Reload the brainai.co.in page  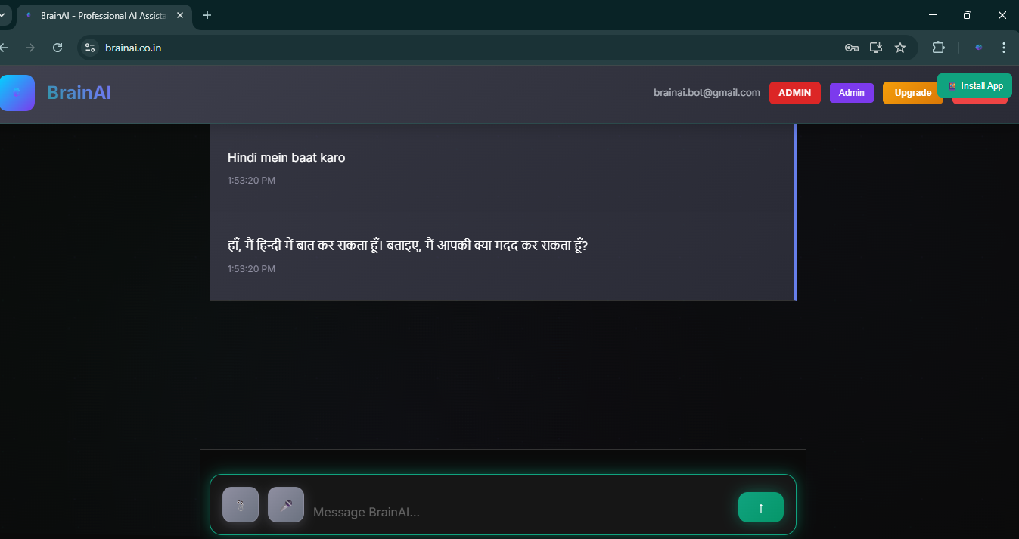tap(57, 48)
